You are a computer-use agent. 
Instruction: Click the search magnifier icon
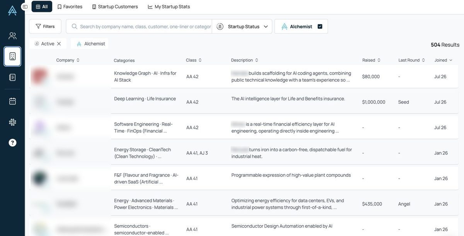tap(74, 26)
